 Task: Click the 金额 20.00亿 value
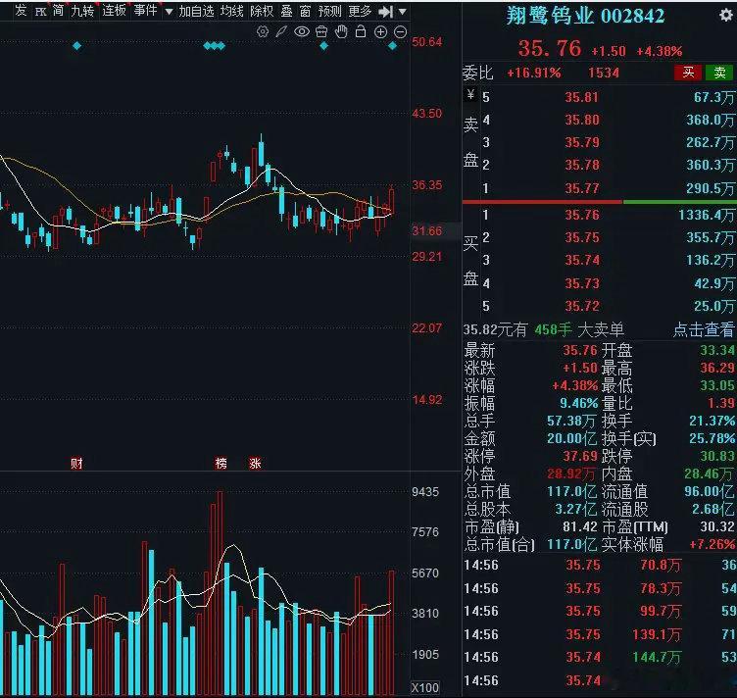[x=571, y=438]
